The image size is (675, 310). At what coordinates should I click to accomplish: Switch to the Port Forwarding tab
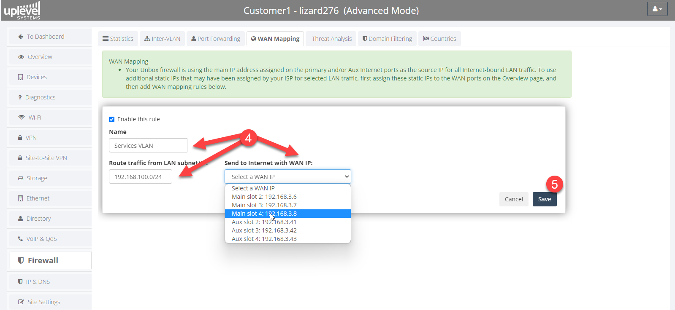click(215, 39)
